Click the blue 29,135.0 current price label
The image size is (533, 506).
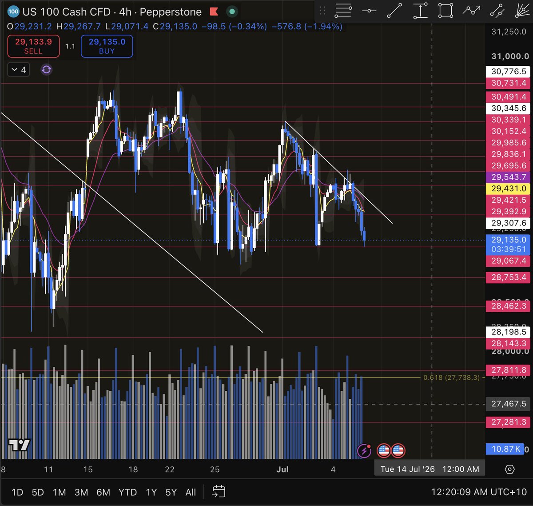pos(509,244)
